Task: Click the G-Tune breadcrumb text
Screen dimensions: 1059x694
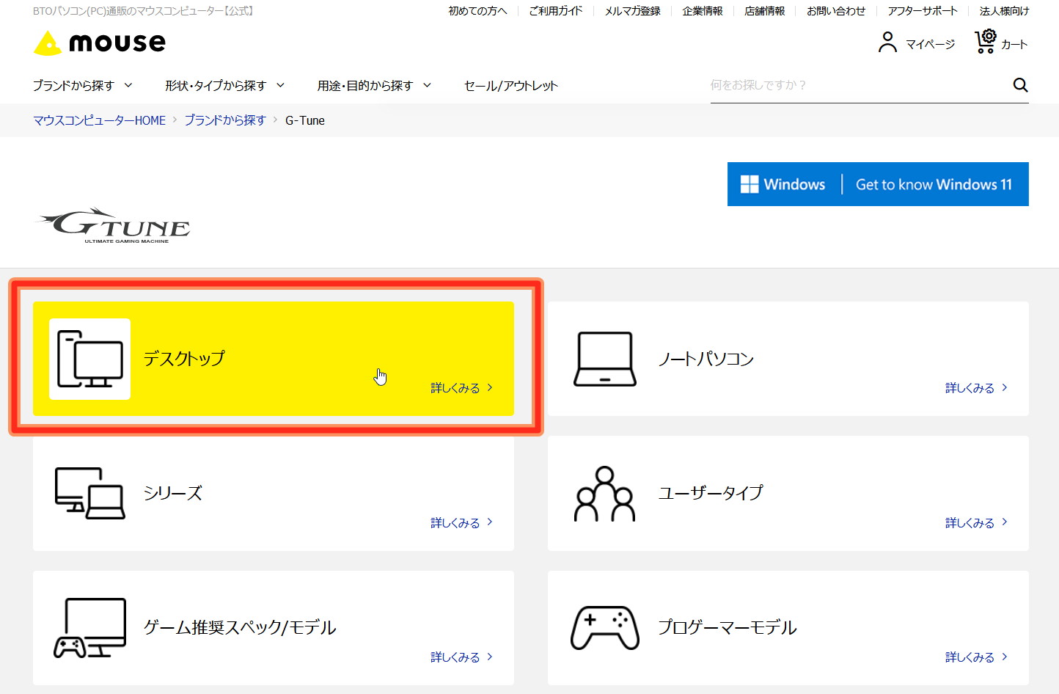Action: tap(305, 120)
